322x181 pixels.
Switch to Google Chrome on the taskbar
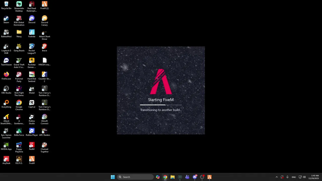(x=165, y=177)
